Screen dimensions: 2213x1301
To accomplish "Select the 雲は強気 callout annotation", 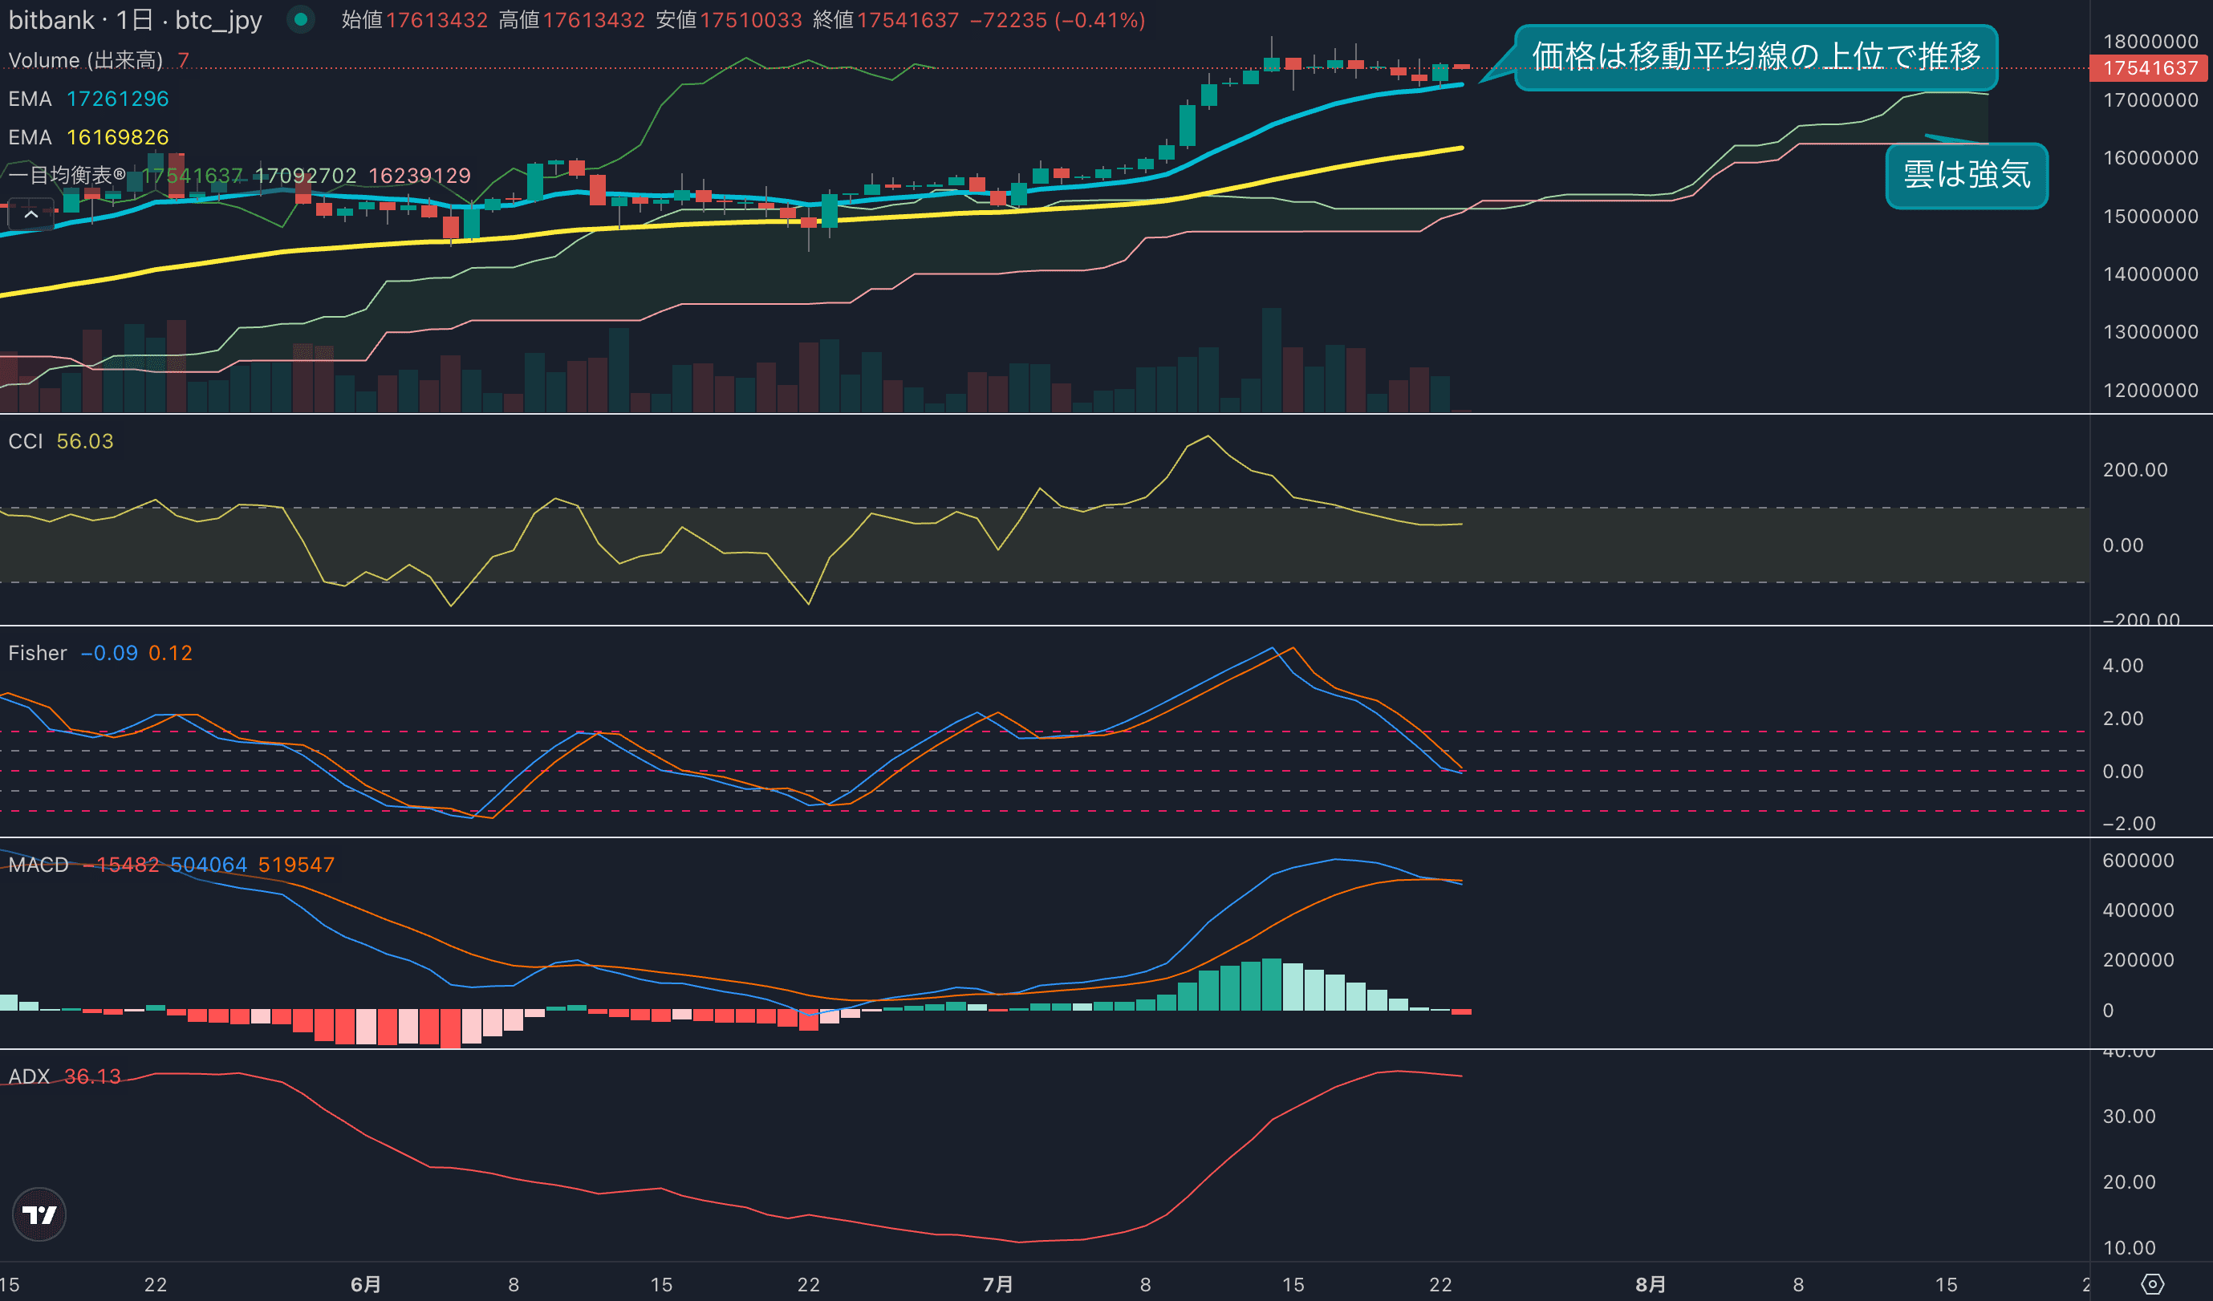I will 1966,175.
